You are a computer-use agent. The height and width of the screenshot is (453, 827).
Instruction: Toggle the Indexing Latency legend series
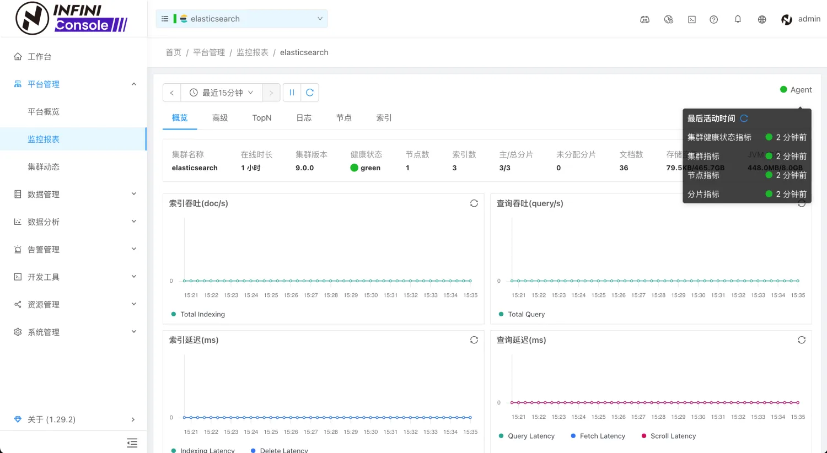[203, 450]
